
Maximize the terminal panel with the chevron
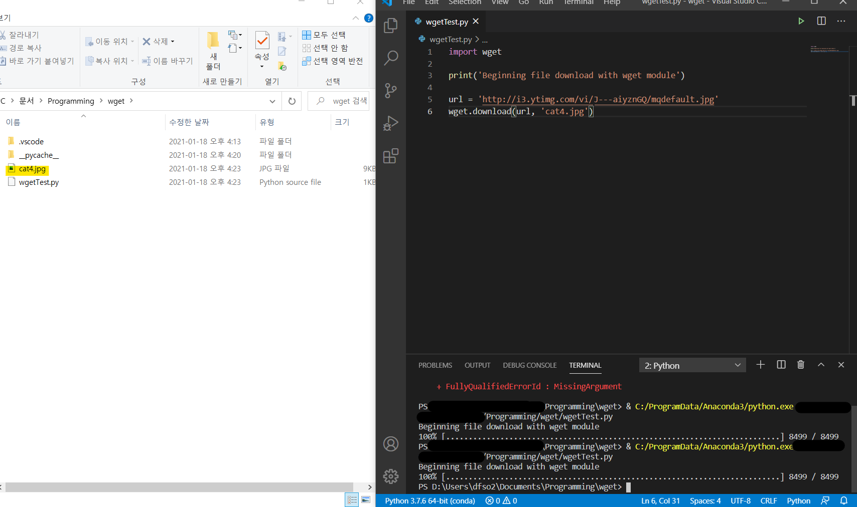click(x=821, y=365)
